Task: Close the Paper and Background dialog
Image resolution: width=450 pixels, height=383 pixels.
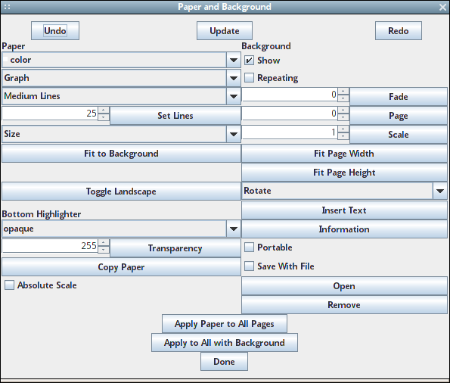Action: point(442,7)
